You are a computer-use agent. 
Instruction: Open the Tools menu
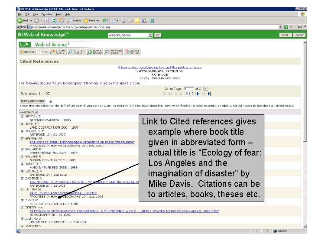tap(58, 14)
